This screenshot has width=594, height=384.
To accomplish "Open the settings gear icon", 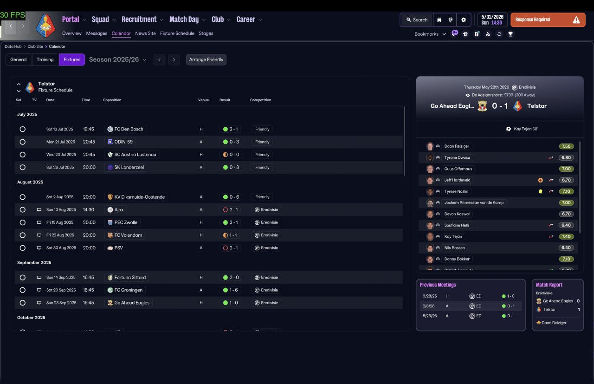I will (x=464, y=20).
